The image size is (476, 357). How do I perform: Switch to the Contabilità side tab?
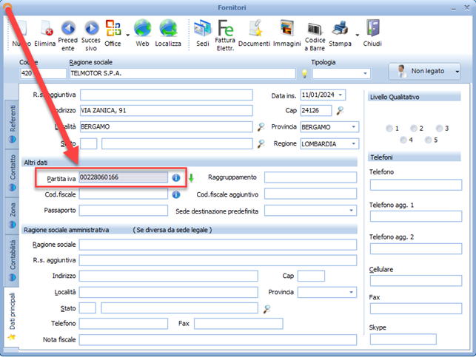pos(12,260)
